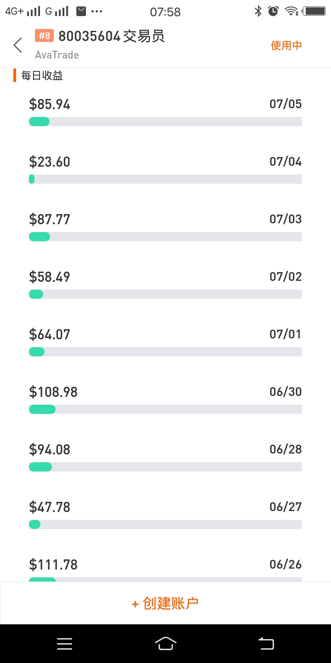This screenshot has width=331, height=663.
Task: Tap the Wi-Fi status icon
Action: tap(291, 12)
